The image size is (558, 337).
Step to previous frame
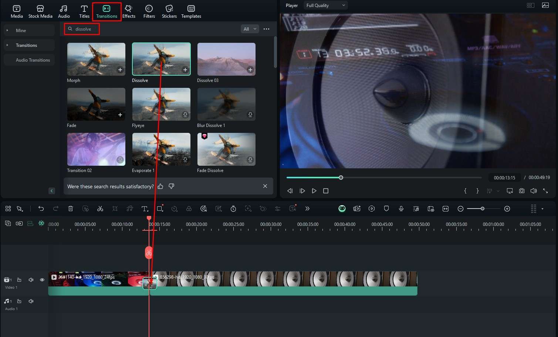pos(290,191)
